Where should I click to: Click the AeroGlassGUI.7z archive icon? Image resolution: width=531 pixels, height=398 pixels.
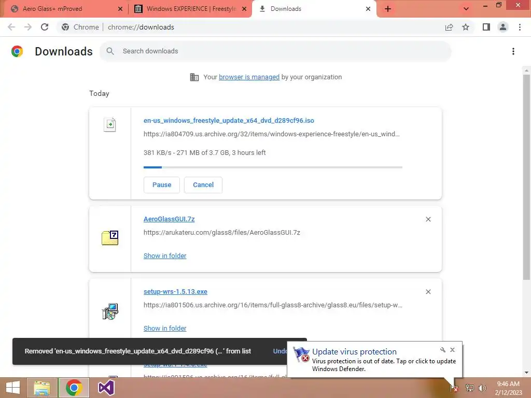(x=110, y=237)
